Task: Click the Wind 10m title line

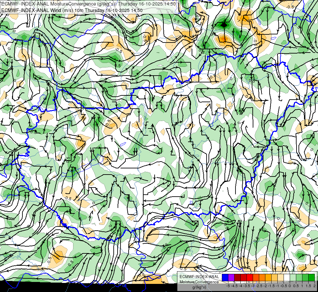Action: [72, 10]
